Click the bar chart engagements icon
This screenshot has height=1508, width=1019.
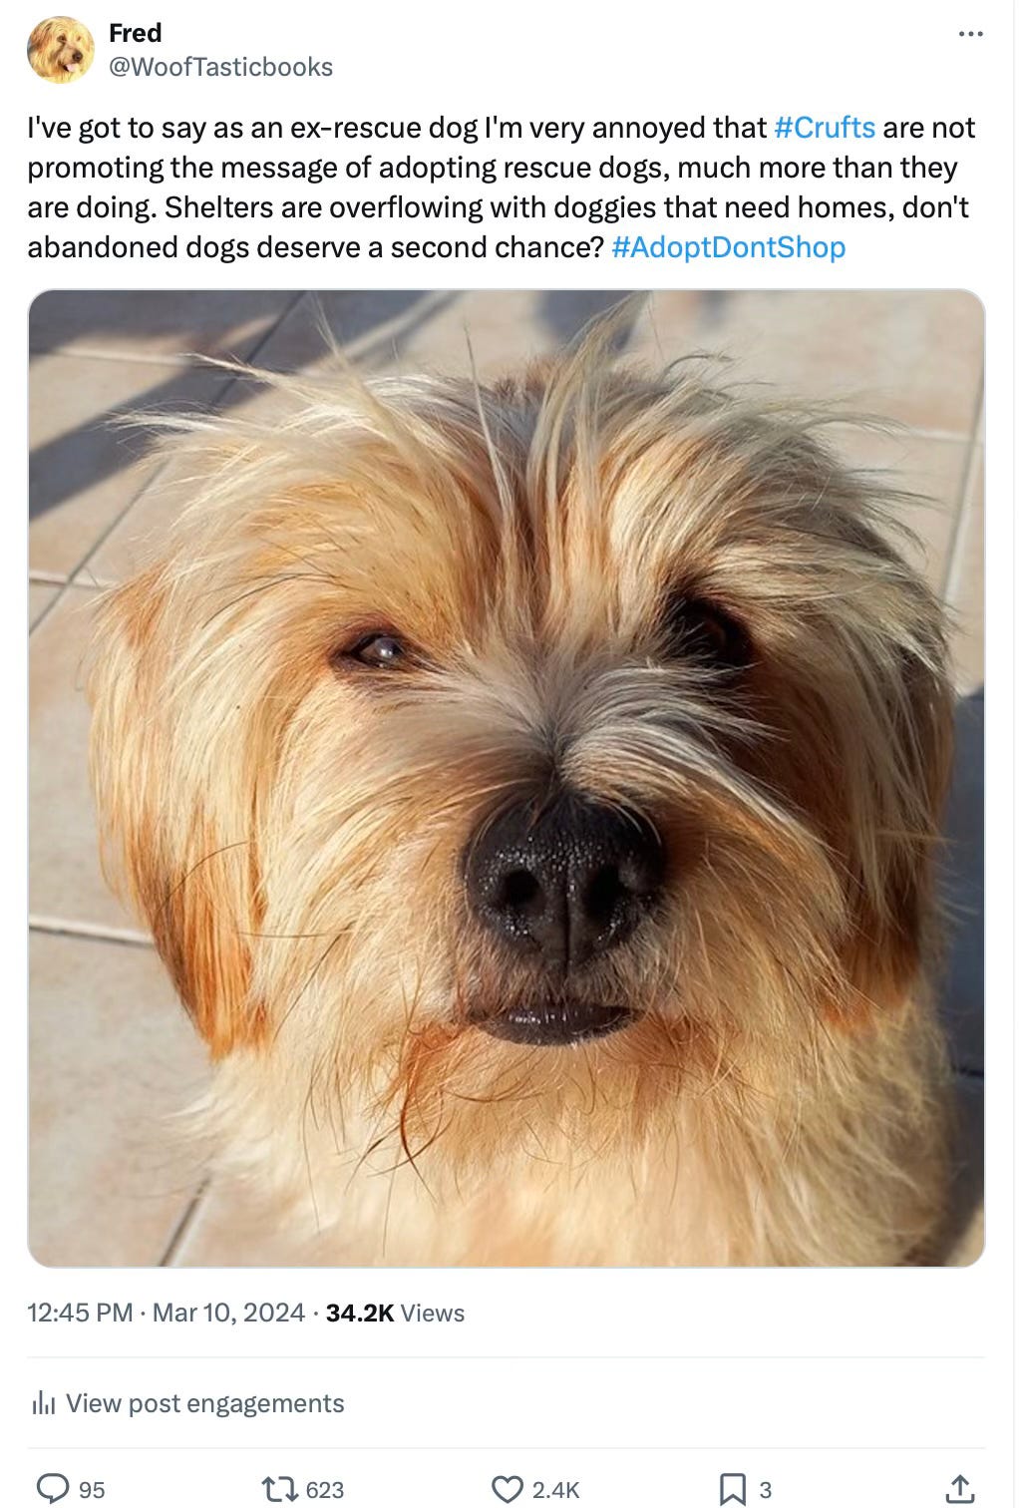tap(43, 1403)
